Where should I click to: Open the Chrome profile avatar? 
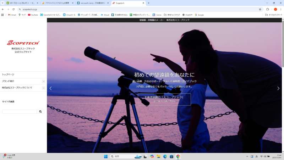(275, 9)
